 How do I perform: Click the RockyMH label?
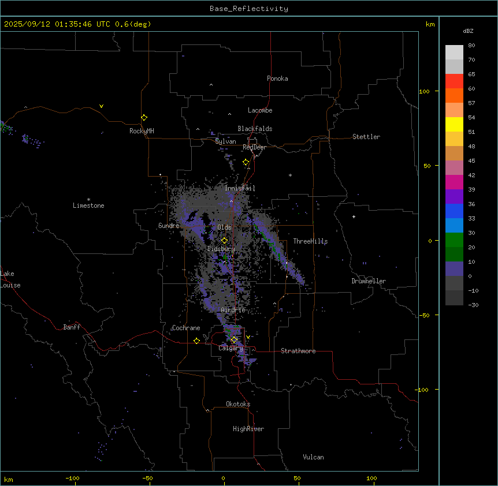[142, 131]
